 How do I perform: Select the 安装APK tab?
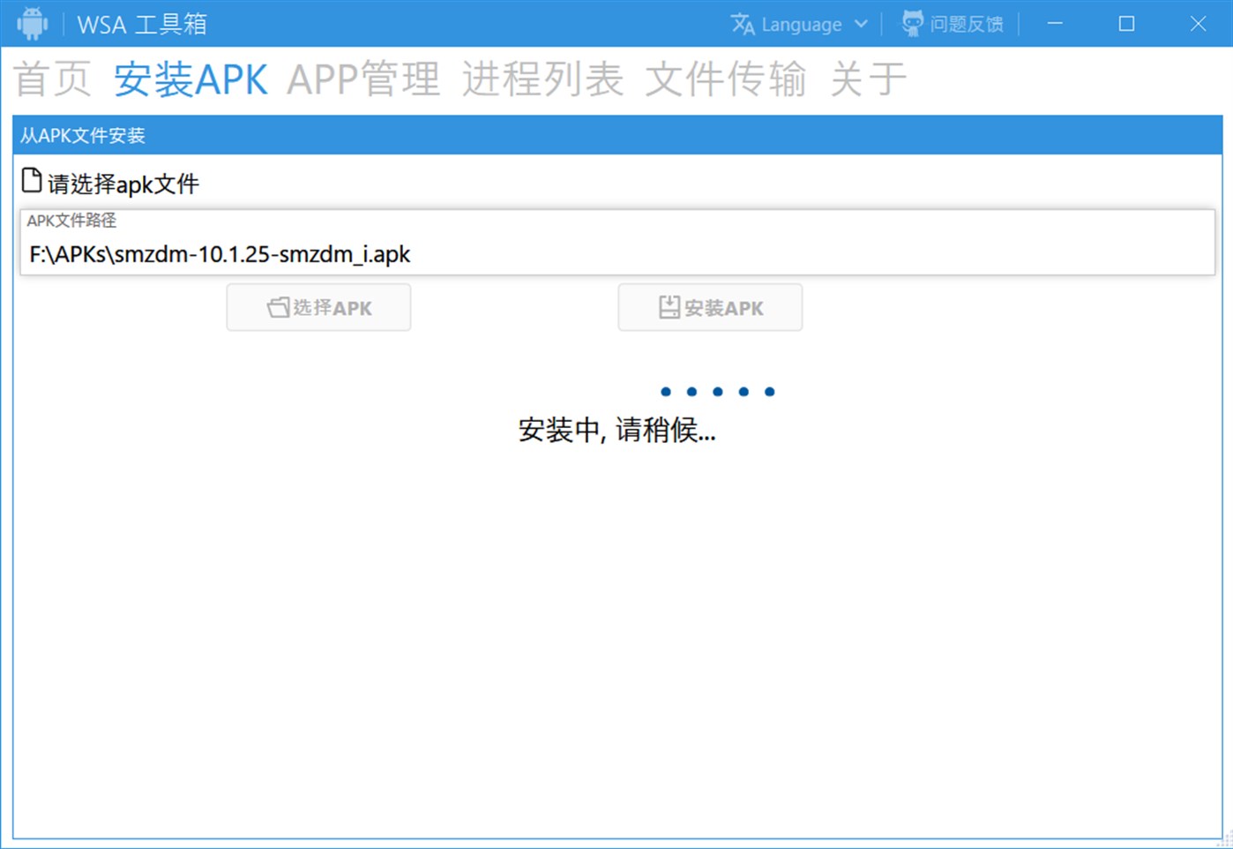191,79
